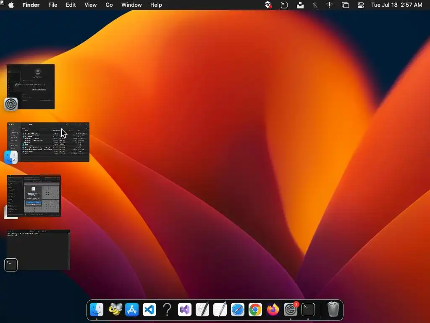Open the Edit menu
The width and height of the screenshot is (430, 323).
click(71, 5)
